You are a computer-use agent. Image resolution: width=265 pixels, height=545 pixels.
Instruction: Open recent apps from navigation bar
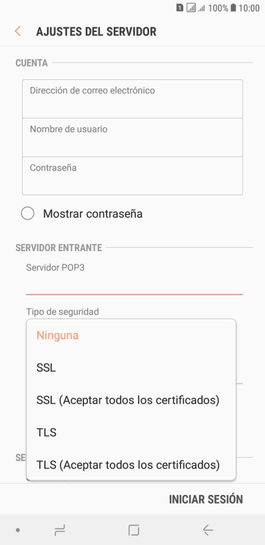60,530
